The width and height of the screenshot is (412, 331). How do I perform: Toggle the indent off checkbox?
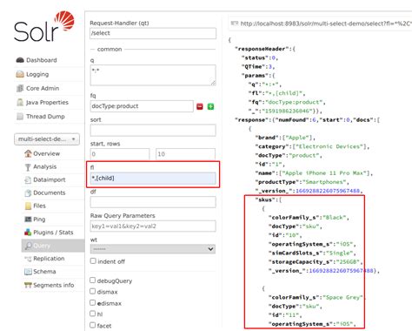[93, 261]
